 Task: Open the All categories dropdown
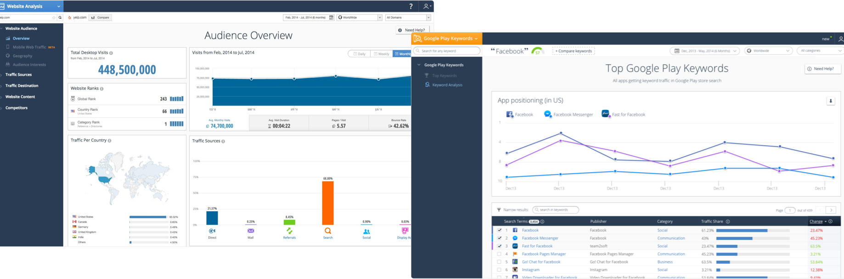tap(820, 51)
